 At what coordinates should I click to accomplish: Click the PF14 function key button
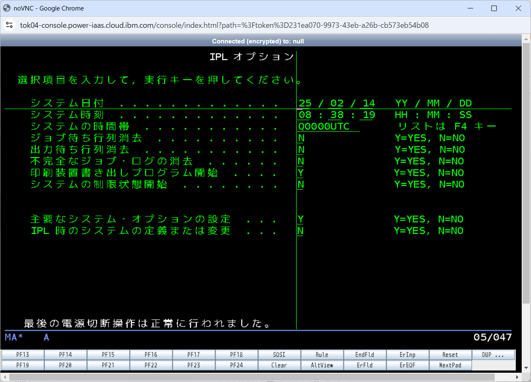[65, 355]
